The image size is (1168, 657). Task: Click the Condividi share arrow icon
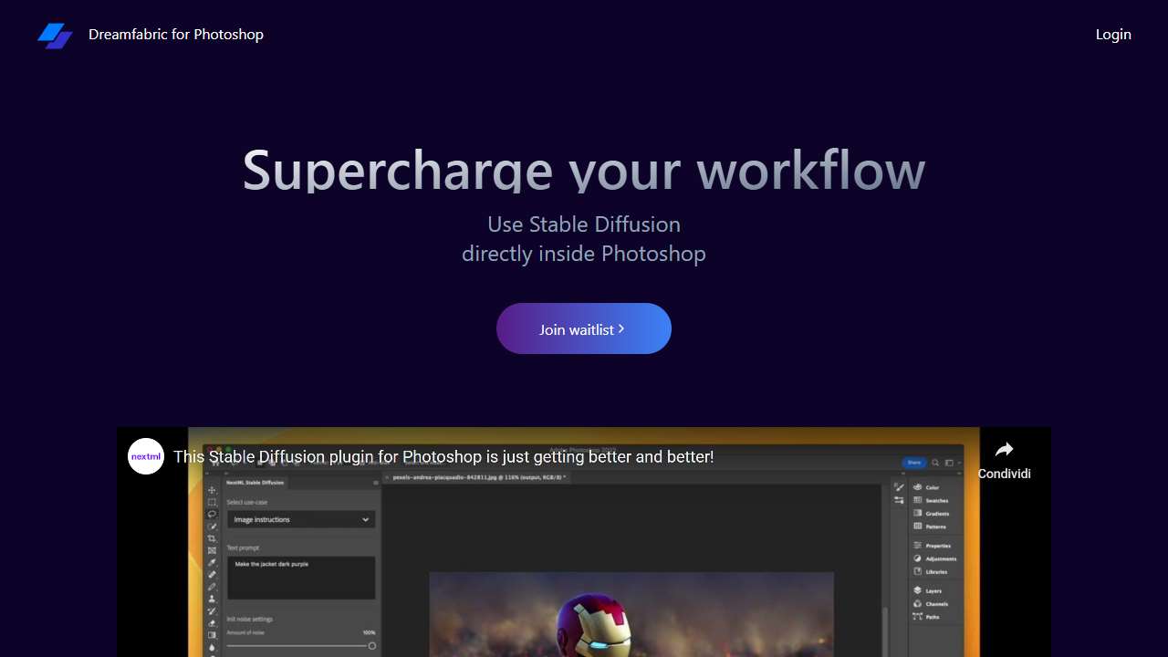click(1004, 449)
